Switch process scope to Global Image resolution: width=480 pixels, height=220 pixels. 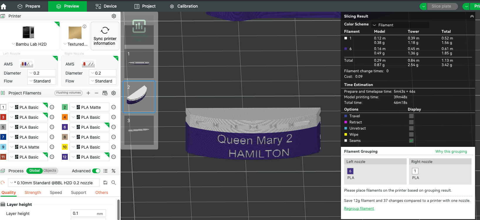pos(34,171)
